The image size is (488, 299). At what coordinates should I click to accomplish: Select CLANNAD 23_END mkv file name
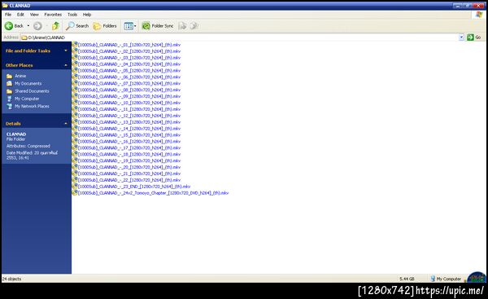click(x=134, y=187)
